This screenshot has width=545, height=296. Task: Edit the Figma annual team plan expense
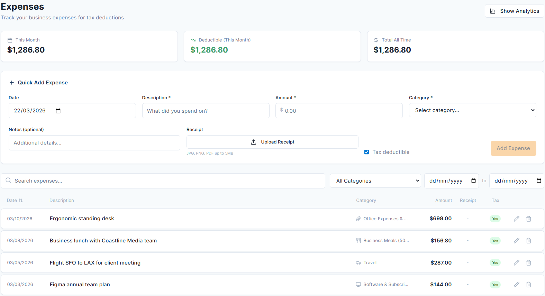516,285
